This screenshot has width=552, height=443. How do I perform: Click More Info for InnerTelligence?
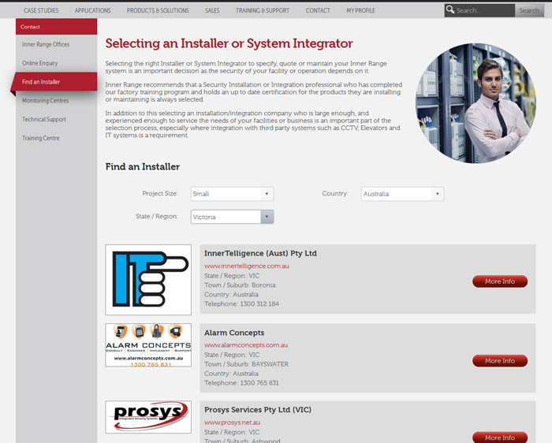(x=499, y=281)
